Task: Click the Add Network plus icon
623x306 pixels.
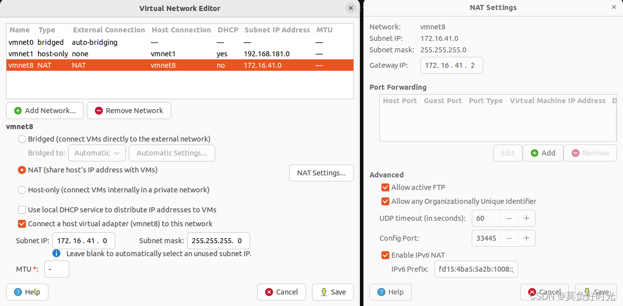Action: [x=17, y=111]
